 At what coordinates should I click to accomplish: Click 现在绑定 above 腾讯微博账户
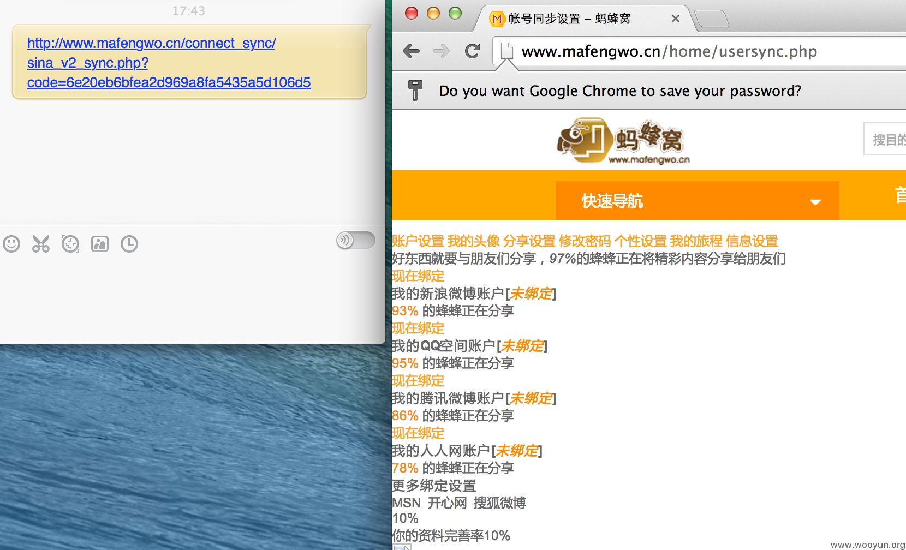418,380
